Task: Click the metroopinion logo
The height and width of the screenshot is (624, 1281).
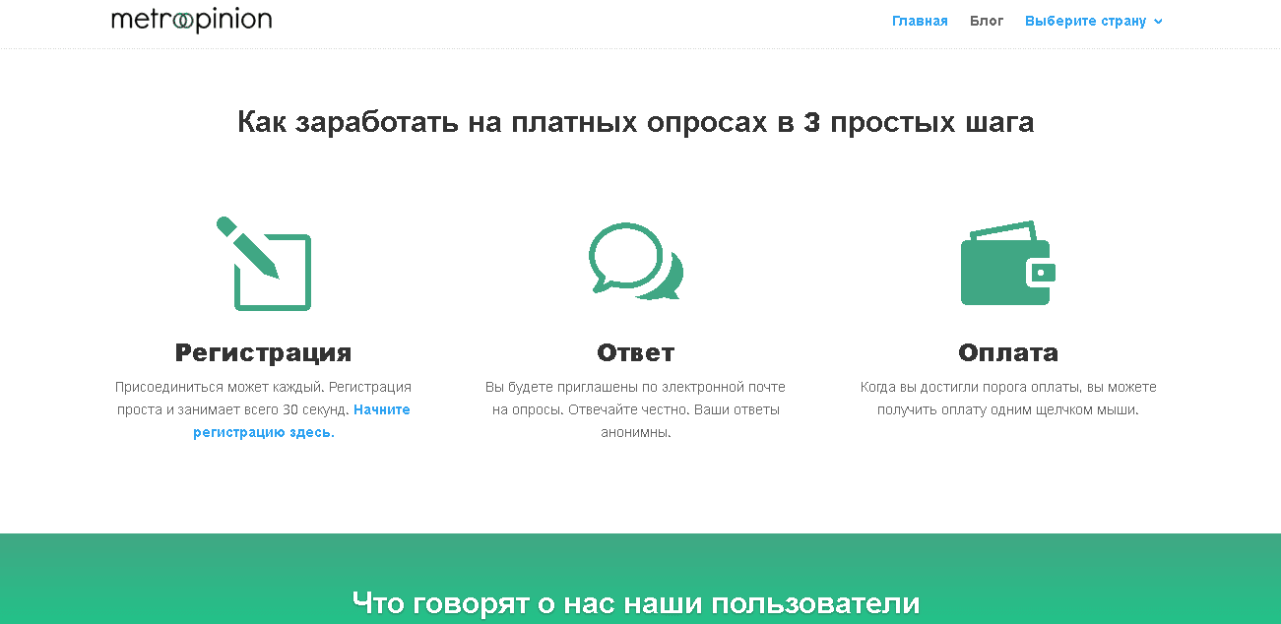Action: (x=191, y=20)
